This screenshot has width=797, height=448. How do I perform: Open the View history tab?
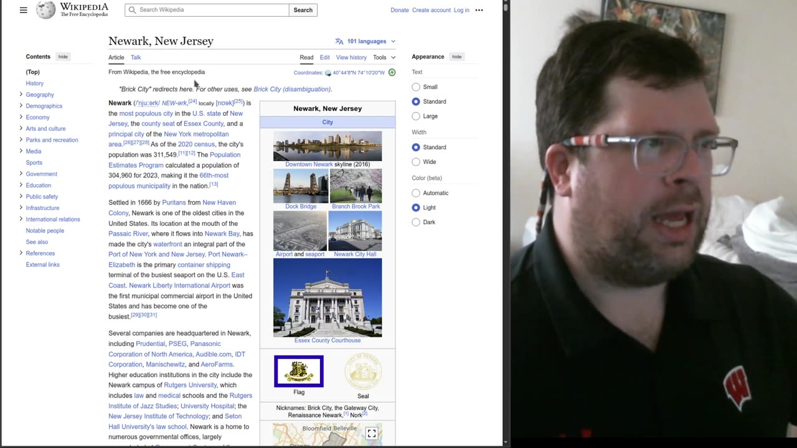(351, 57)
